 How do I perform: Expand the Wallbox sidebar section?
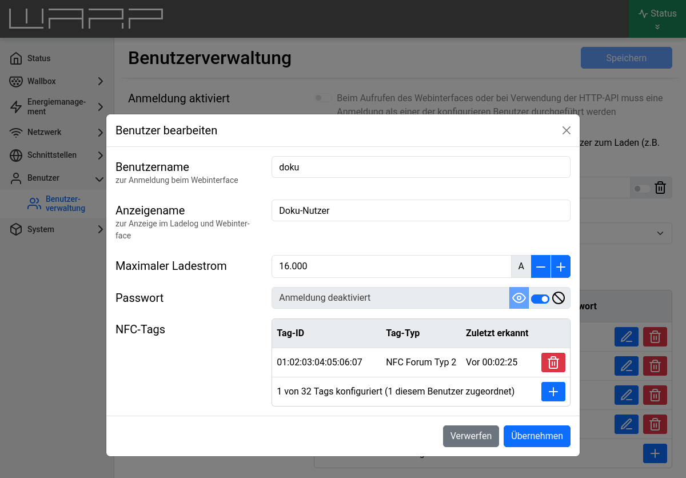tap(57, 81)
